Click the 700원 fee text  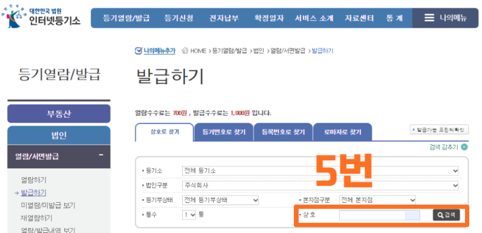pyautogui.click(x=180, y=113)
